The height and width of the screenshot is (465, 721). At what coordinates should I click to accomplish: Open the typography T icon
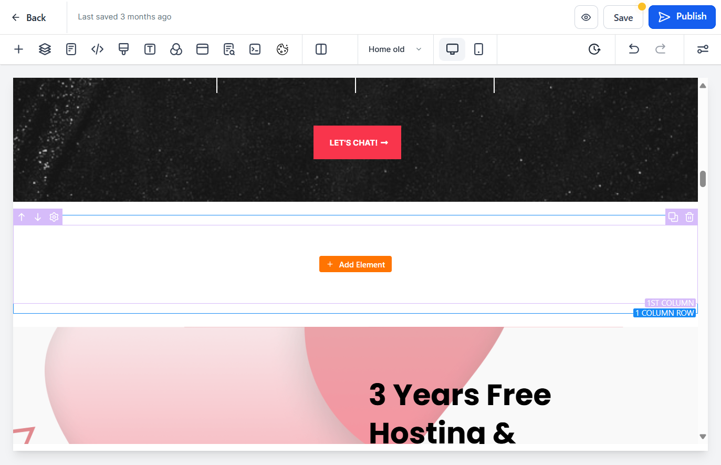[150, 49]
